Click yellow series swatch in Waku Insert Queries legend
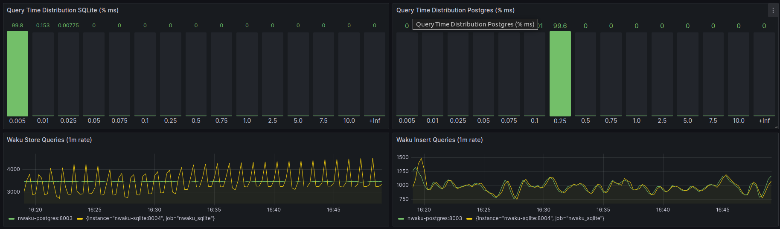 pyautogui.click(x=469, y=219)
